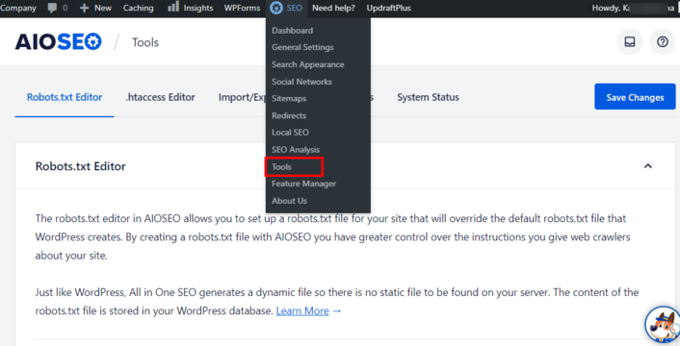The width and height of the screenshot is (680, 346).
Task: Open the notifications inbox icon
Action: click(629, 42)
